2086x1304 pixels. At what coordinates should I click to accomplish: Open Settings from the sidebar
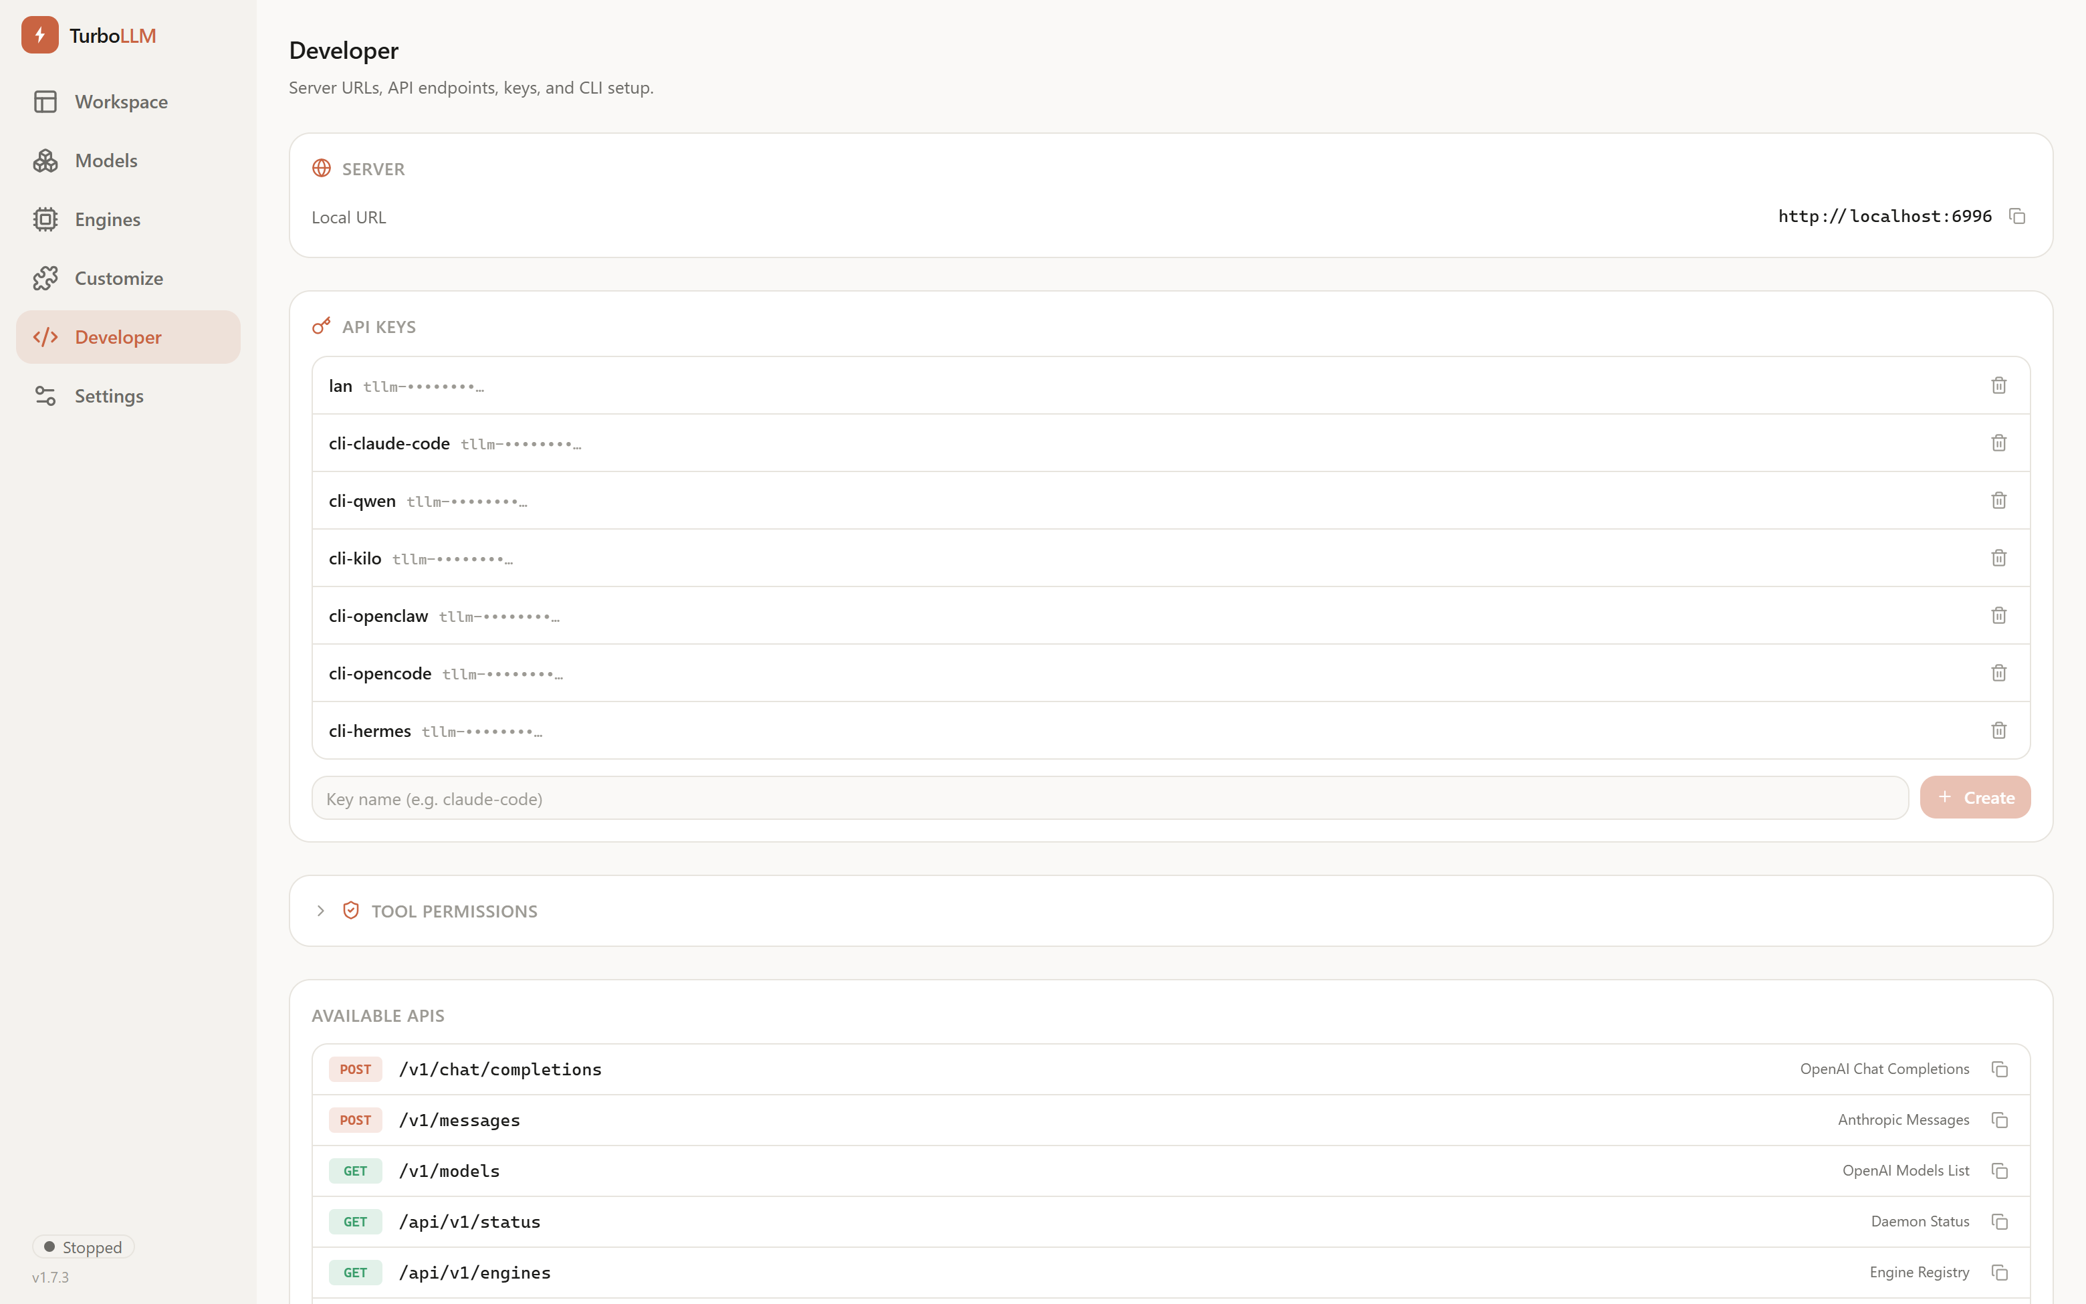128,396
